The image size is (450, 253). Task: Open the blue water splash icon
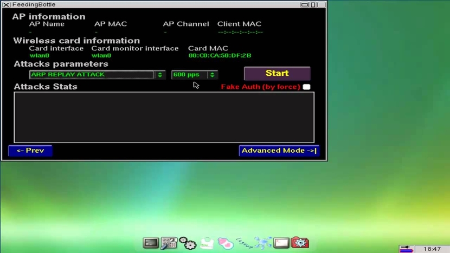[x=263, y=243]
